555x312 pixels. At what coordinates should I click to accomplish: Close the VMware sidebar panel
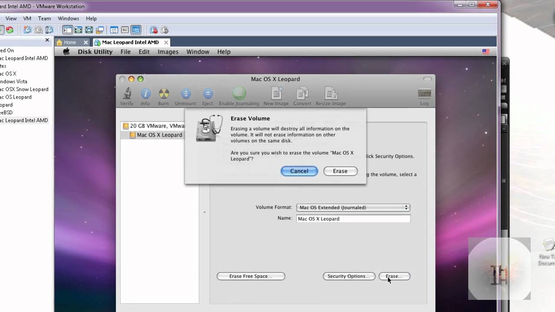[x=47, y=40]
